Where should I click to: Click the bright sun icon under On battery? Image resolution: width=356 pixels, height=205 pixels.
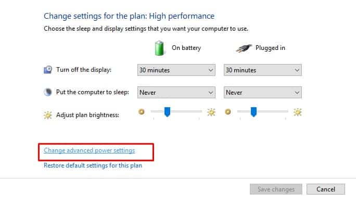tap(211, 112)
